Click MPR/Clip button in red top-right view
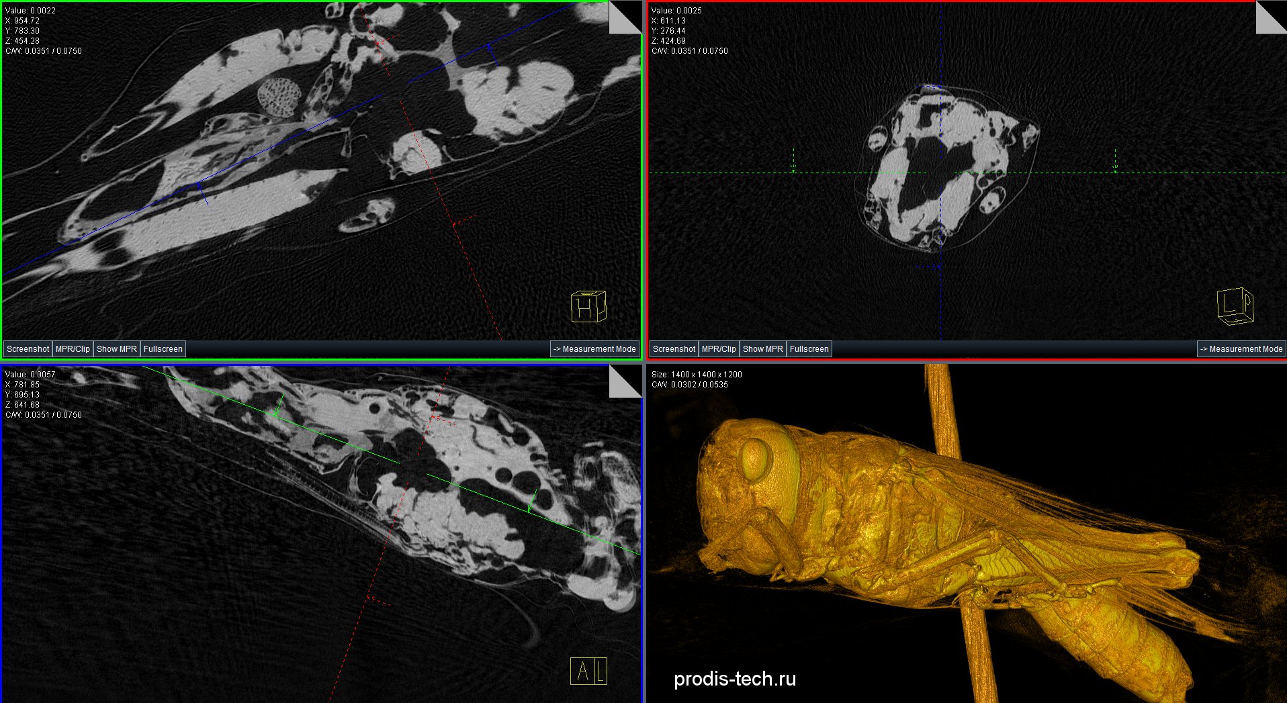Viewport: 1287px width, 703px height. [x=719, y=349]
